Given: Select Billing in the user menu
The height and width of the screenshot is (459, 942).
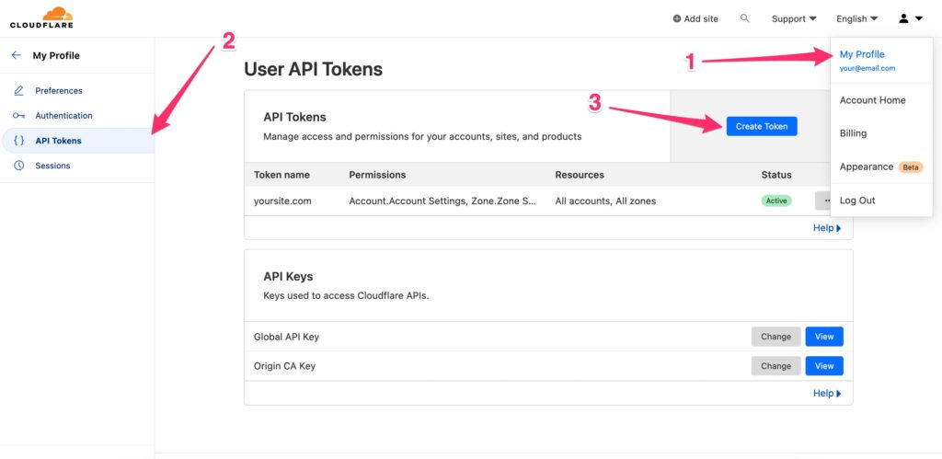Looking at the screenshot, I should coord(853,132).
